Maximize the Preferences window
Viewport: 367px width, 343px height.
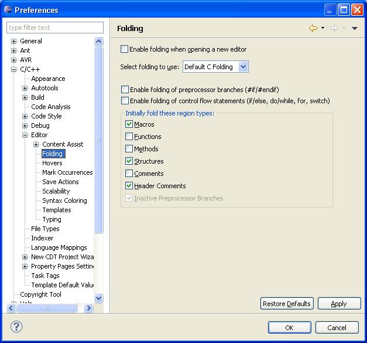pyautogui.click(x=344, y=10)
